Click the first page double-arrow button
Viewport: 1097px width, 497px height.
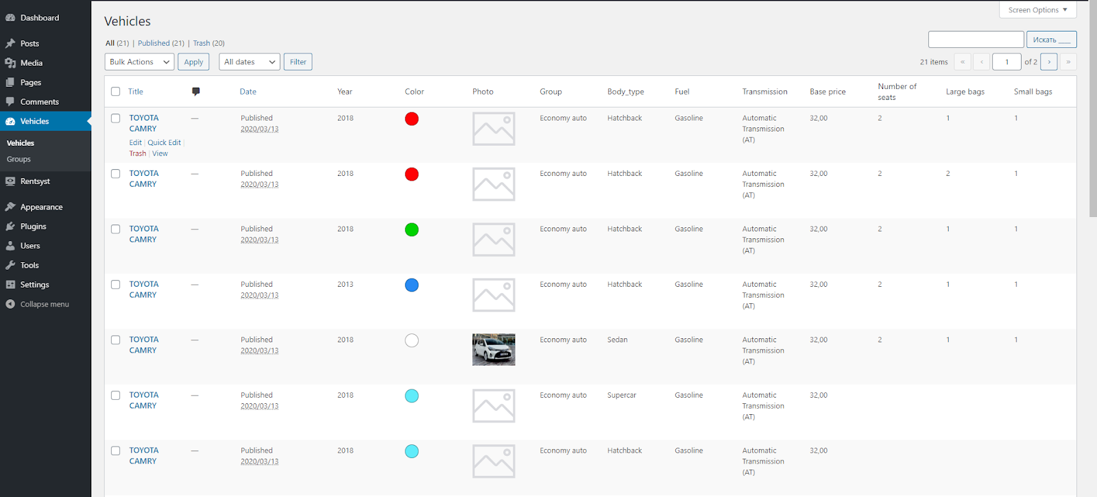pos(963,62)
